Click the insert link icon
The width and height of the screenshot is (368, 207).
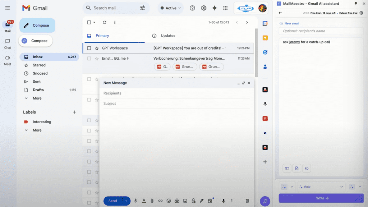click(x=160, y=201)
